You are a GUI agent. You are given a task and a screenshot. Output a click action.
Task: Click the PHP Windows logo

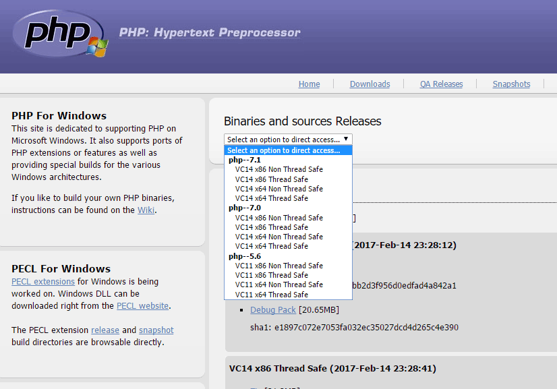click(x=59, y=34)
